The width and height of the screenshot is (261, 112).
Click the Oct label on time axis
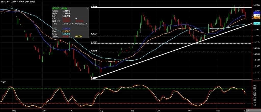click(158, 110)
